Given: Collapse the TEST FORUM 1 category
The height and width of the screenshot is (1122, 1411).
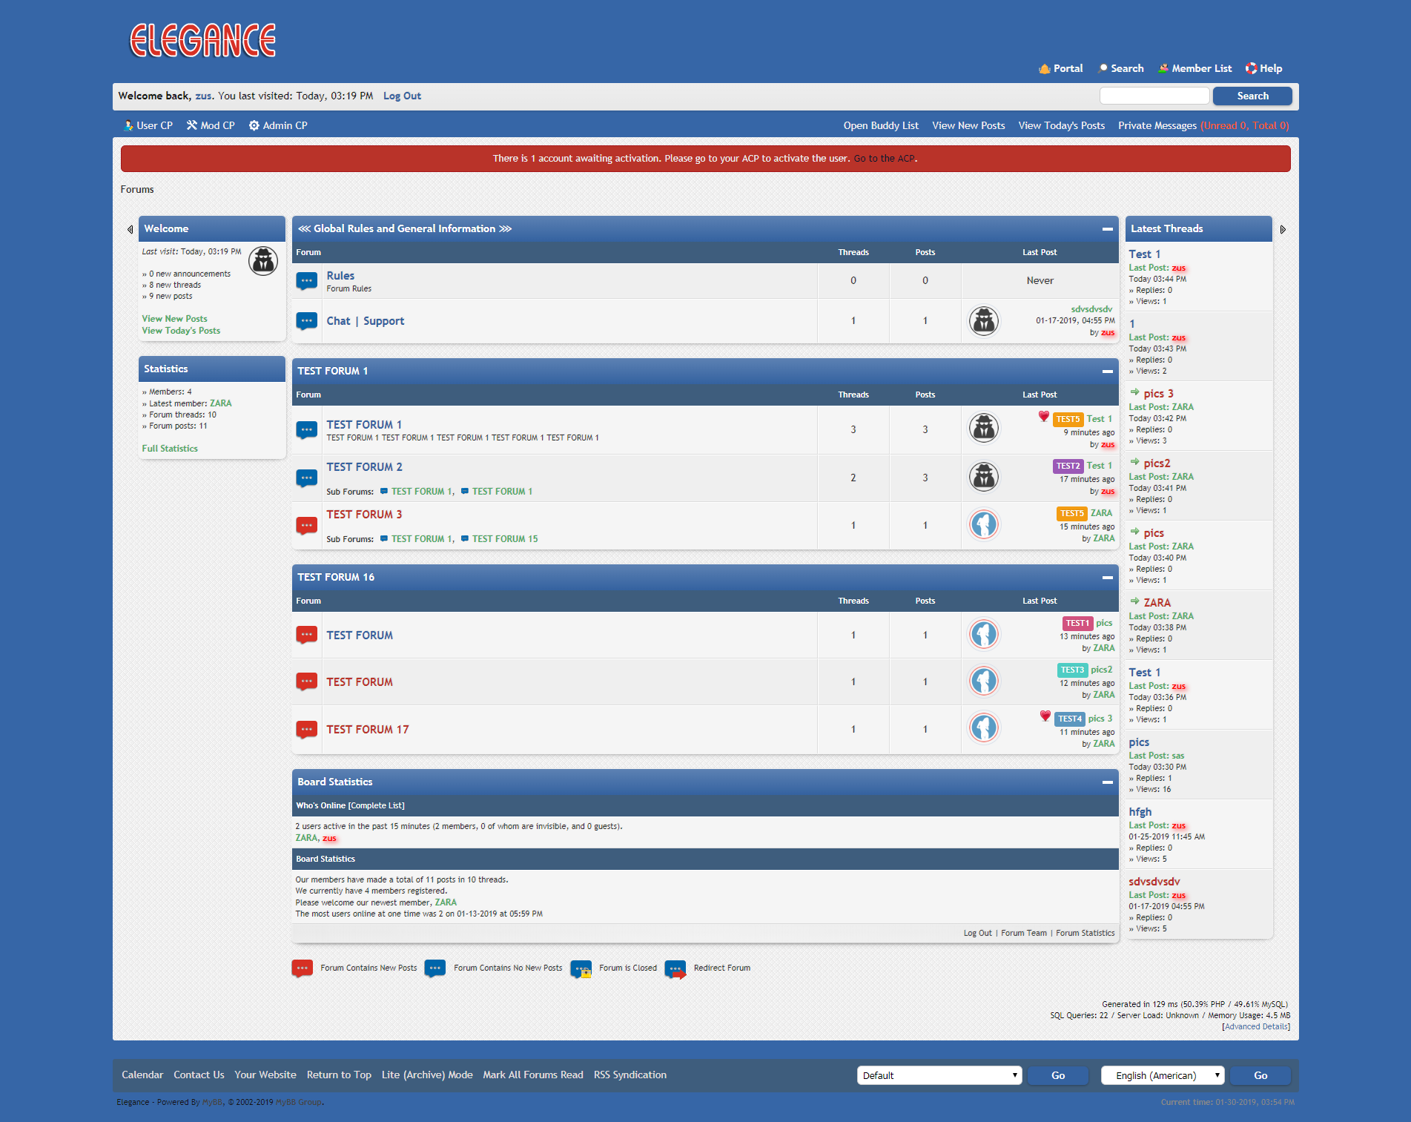Looking at the screenshot, I should point(1108,371).
